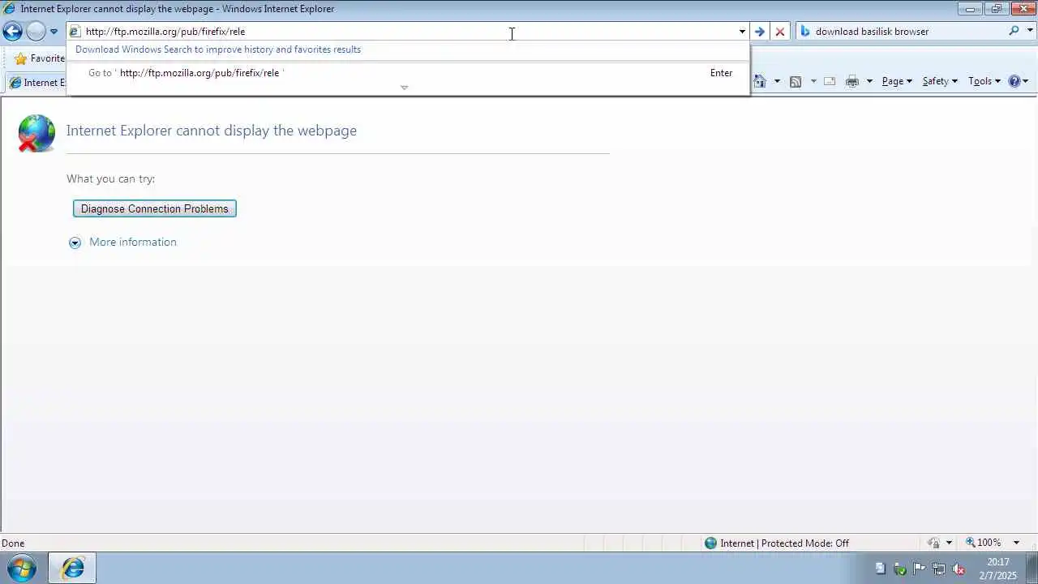This screenshot has width=1038, height=584.
Task: Click the Show desktop strip at taskbar end
Action: coord(1032,568)
